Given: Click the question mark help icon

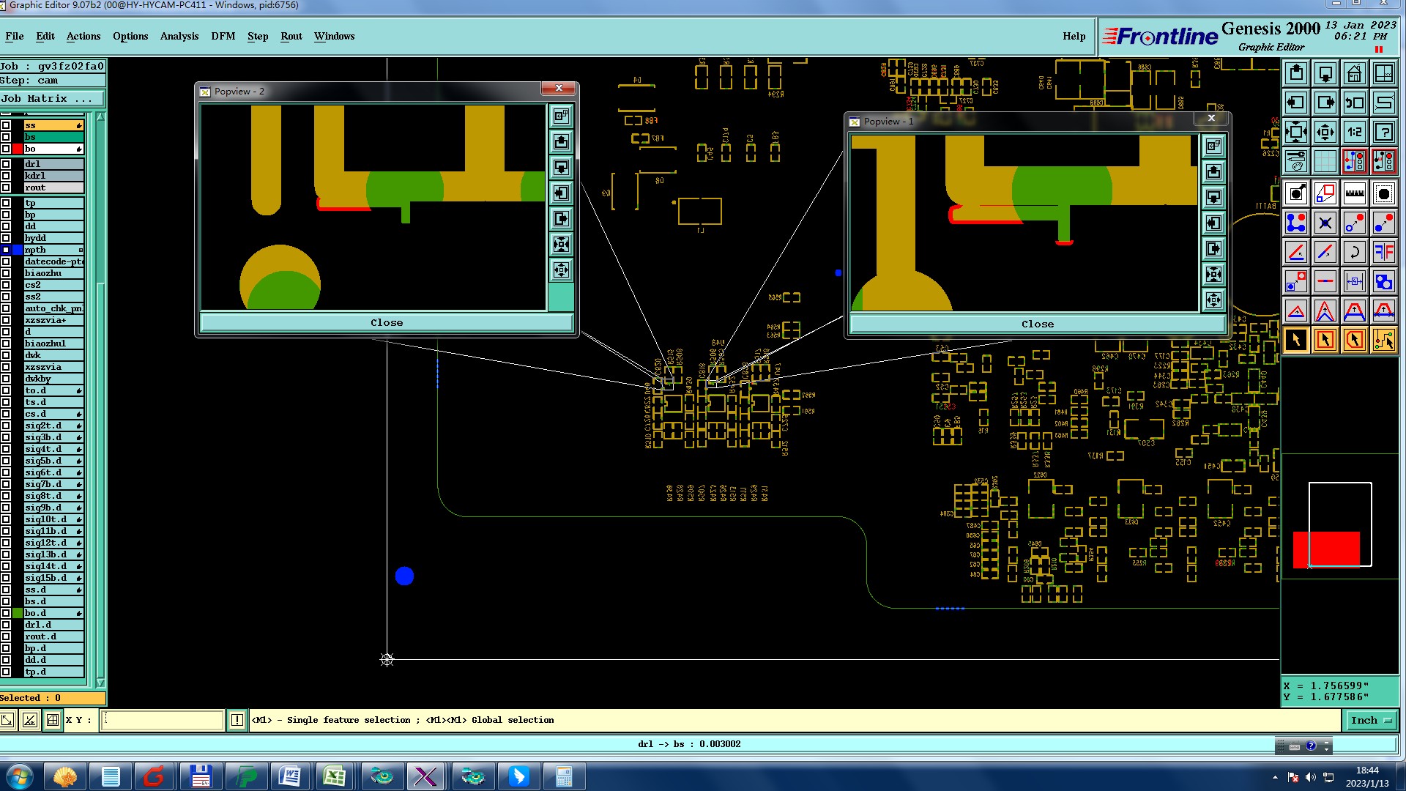Looking at the screenshot, I should 1383,132.
